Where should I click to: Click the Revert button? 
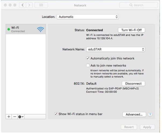click(129, 127)
